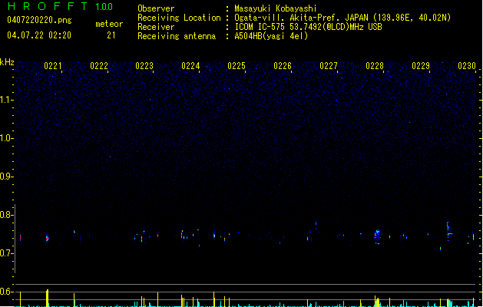Click the 1.1 kHz axis label
The height and width of the screenshot is (307, 483).
point(6,100)
